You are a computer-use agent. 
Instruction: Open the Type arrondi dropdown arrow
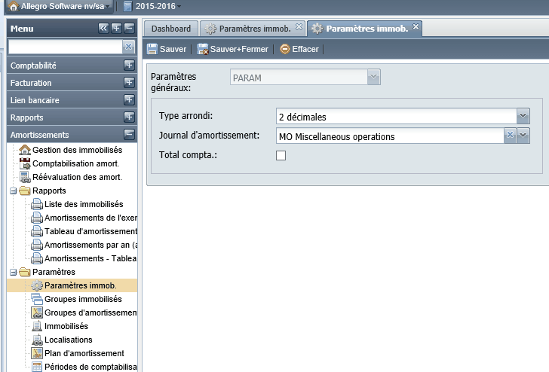[x=523, y=116]
